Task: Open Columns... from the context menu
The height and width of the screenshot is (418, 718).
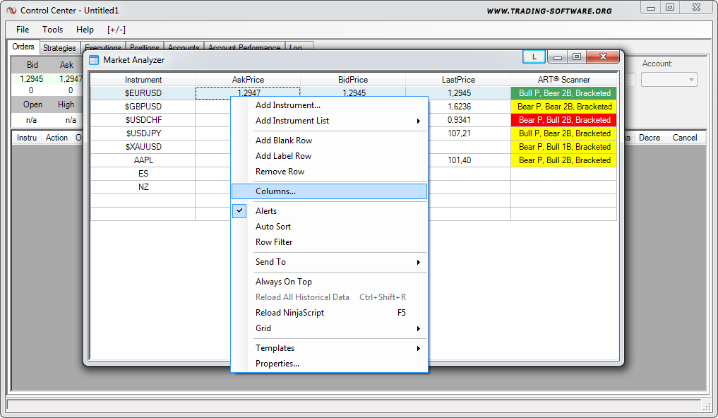Action: tap(275, 191)
